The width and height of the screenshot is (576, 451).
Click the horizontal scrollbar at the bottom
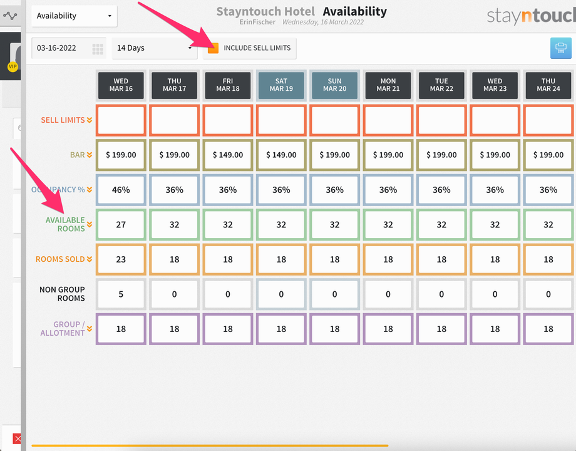click(x=210, y=445)
